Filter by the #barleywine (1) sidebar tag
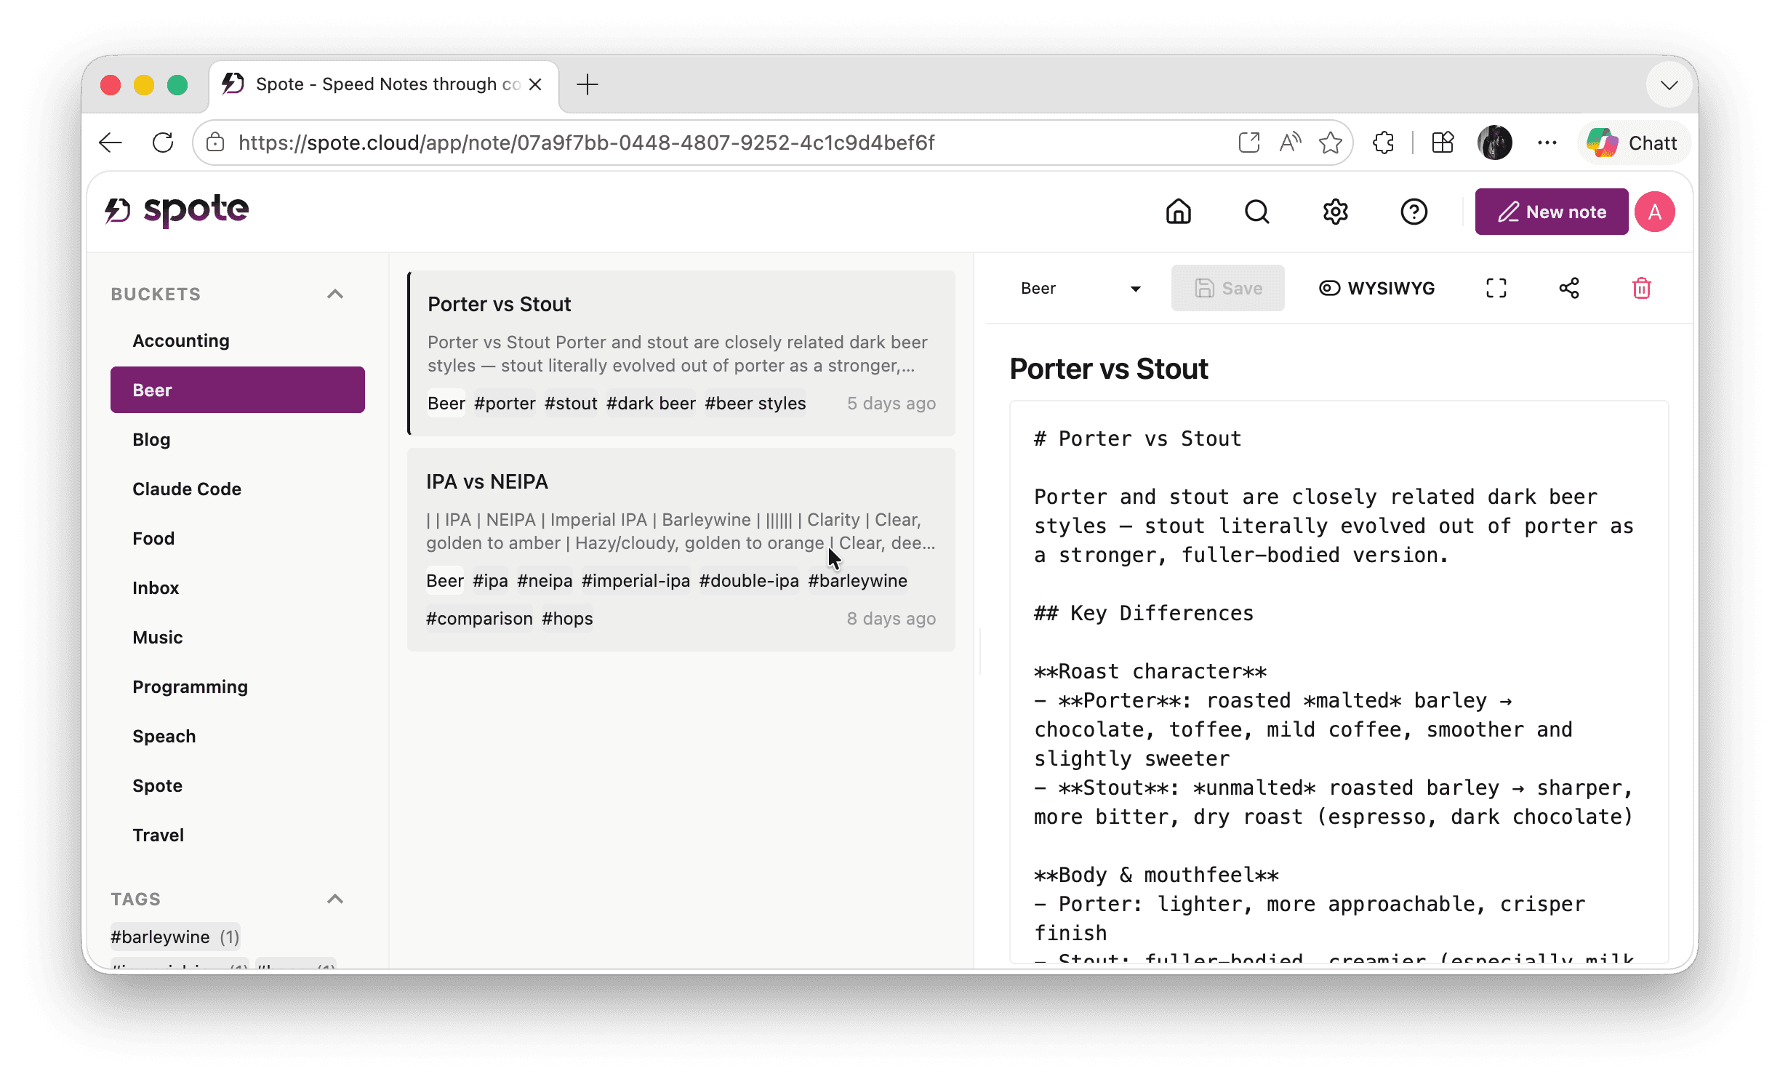 [x=175, y=937]
